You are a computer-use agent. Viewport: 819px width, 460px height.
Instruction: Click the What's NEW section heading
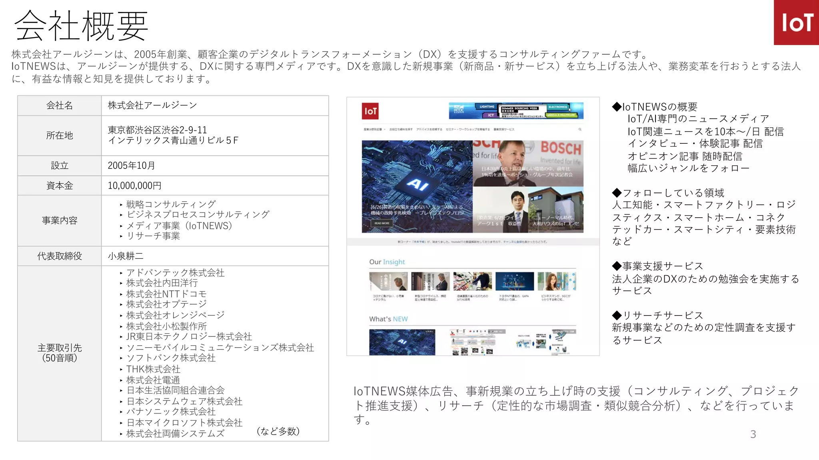[388, 319]
